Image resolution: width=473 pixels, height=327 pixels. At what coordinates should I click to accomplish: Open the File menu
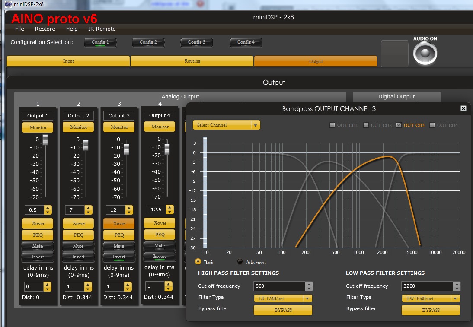click(19, 29)
